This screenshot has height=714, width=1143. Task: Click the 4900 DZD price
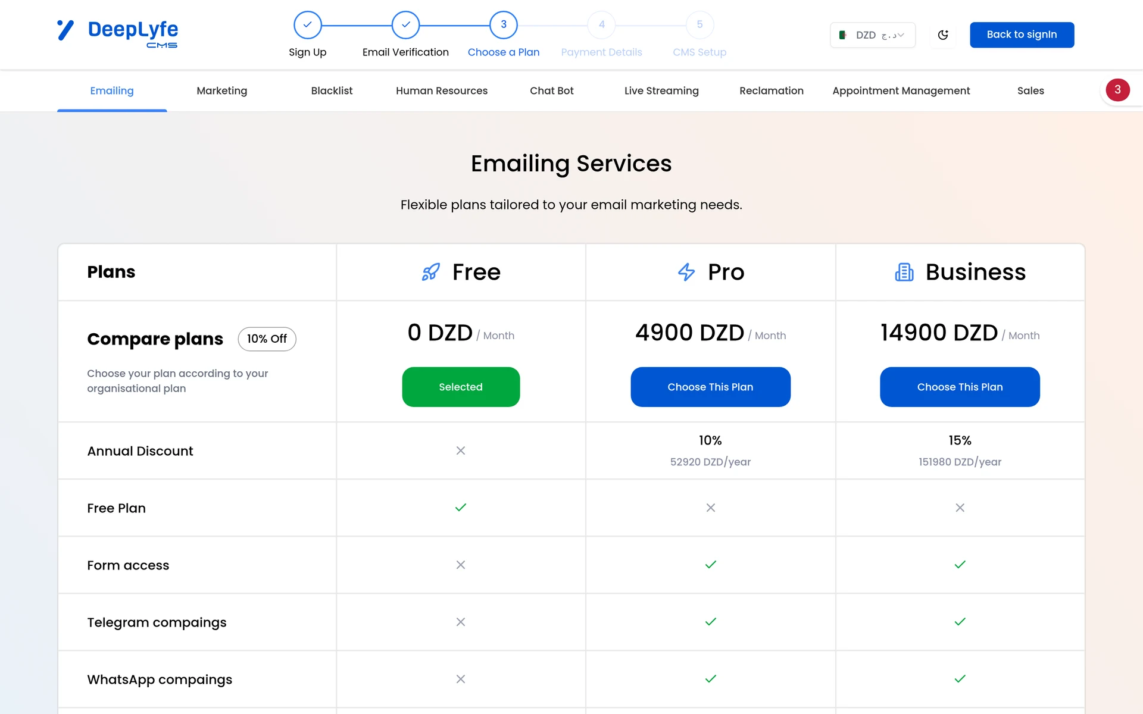pyautogui.click(x=689, y=333)
